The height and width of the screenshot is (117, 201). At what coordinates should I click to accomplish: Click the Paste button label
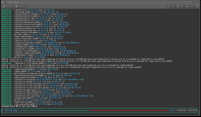point(182,6)
